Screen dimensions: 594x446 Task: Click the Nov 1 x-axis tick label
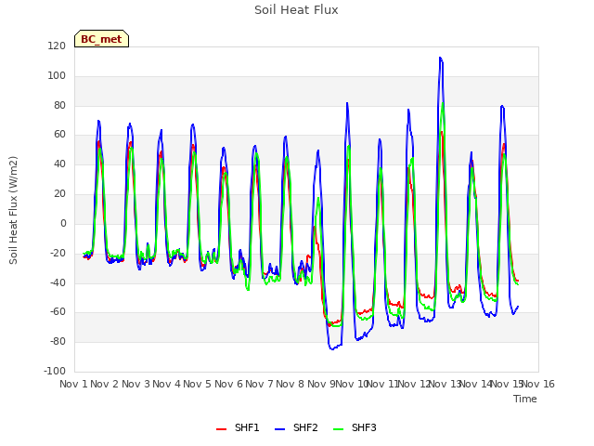pyautogui.click(x=74, y=384)
